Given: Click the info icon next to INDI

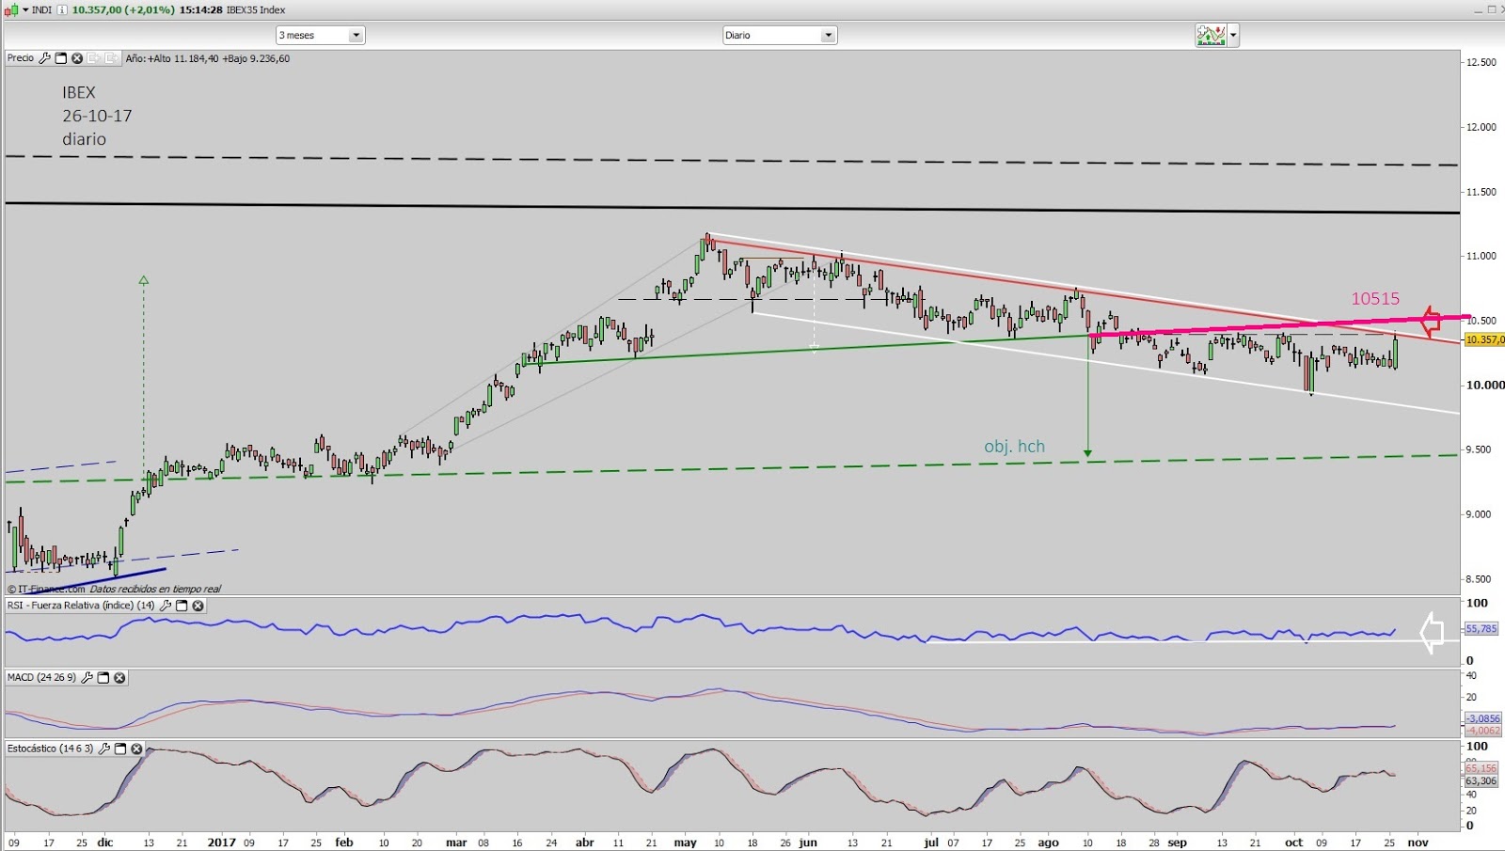Looking at the screenshot, I should click(x=62, y=9).
